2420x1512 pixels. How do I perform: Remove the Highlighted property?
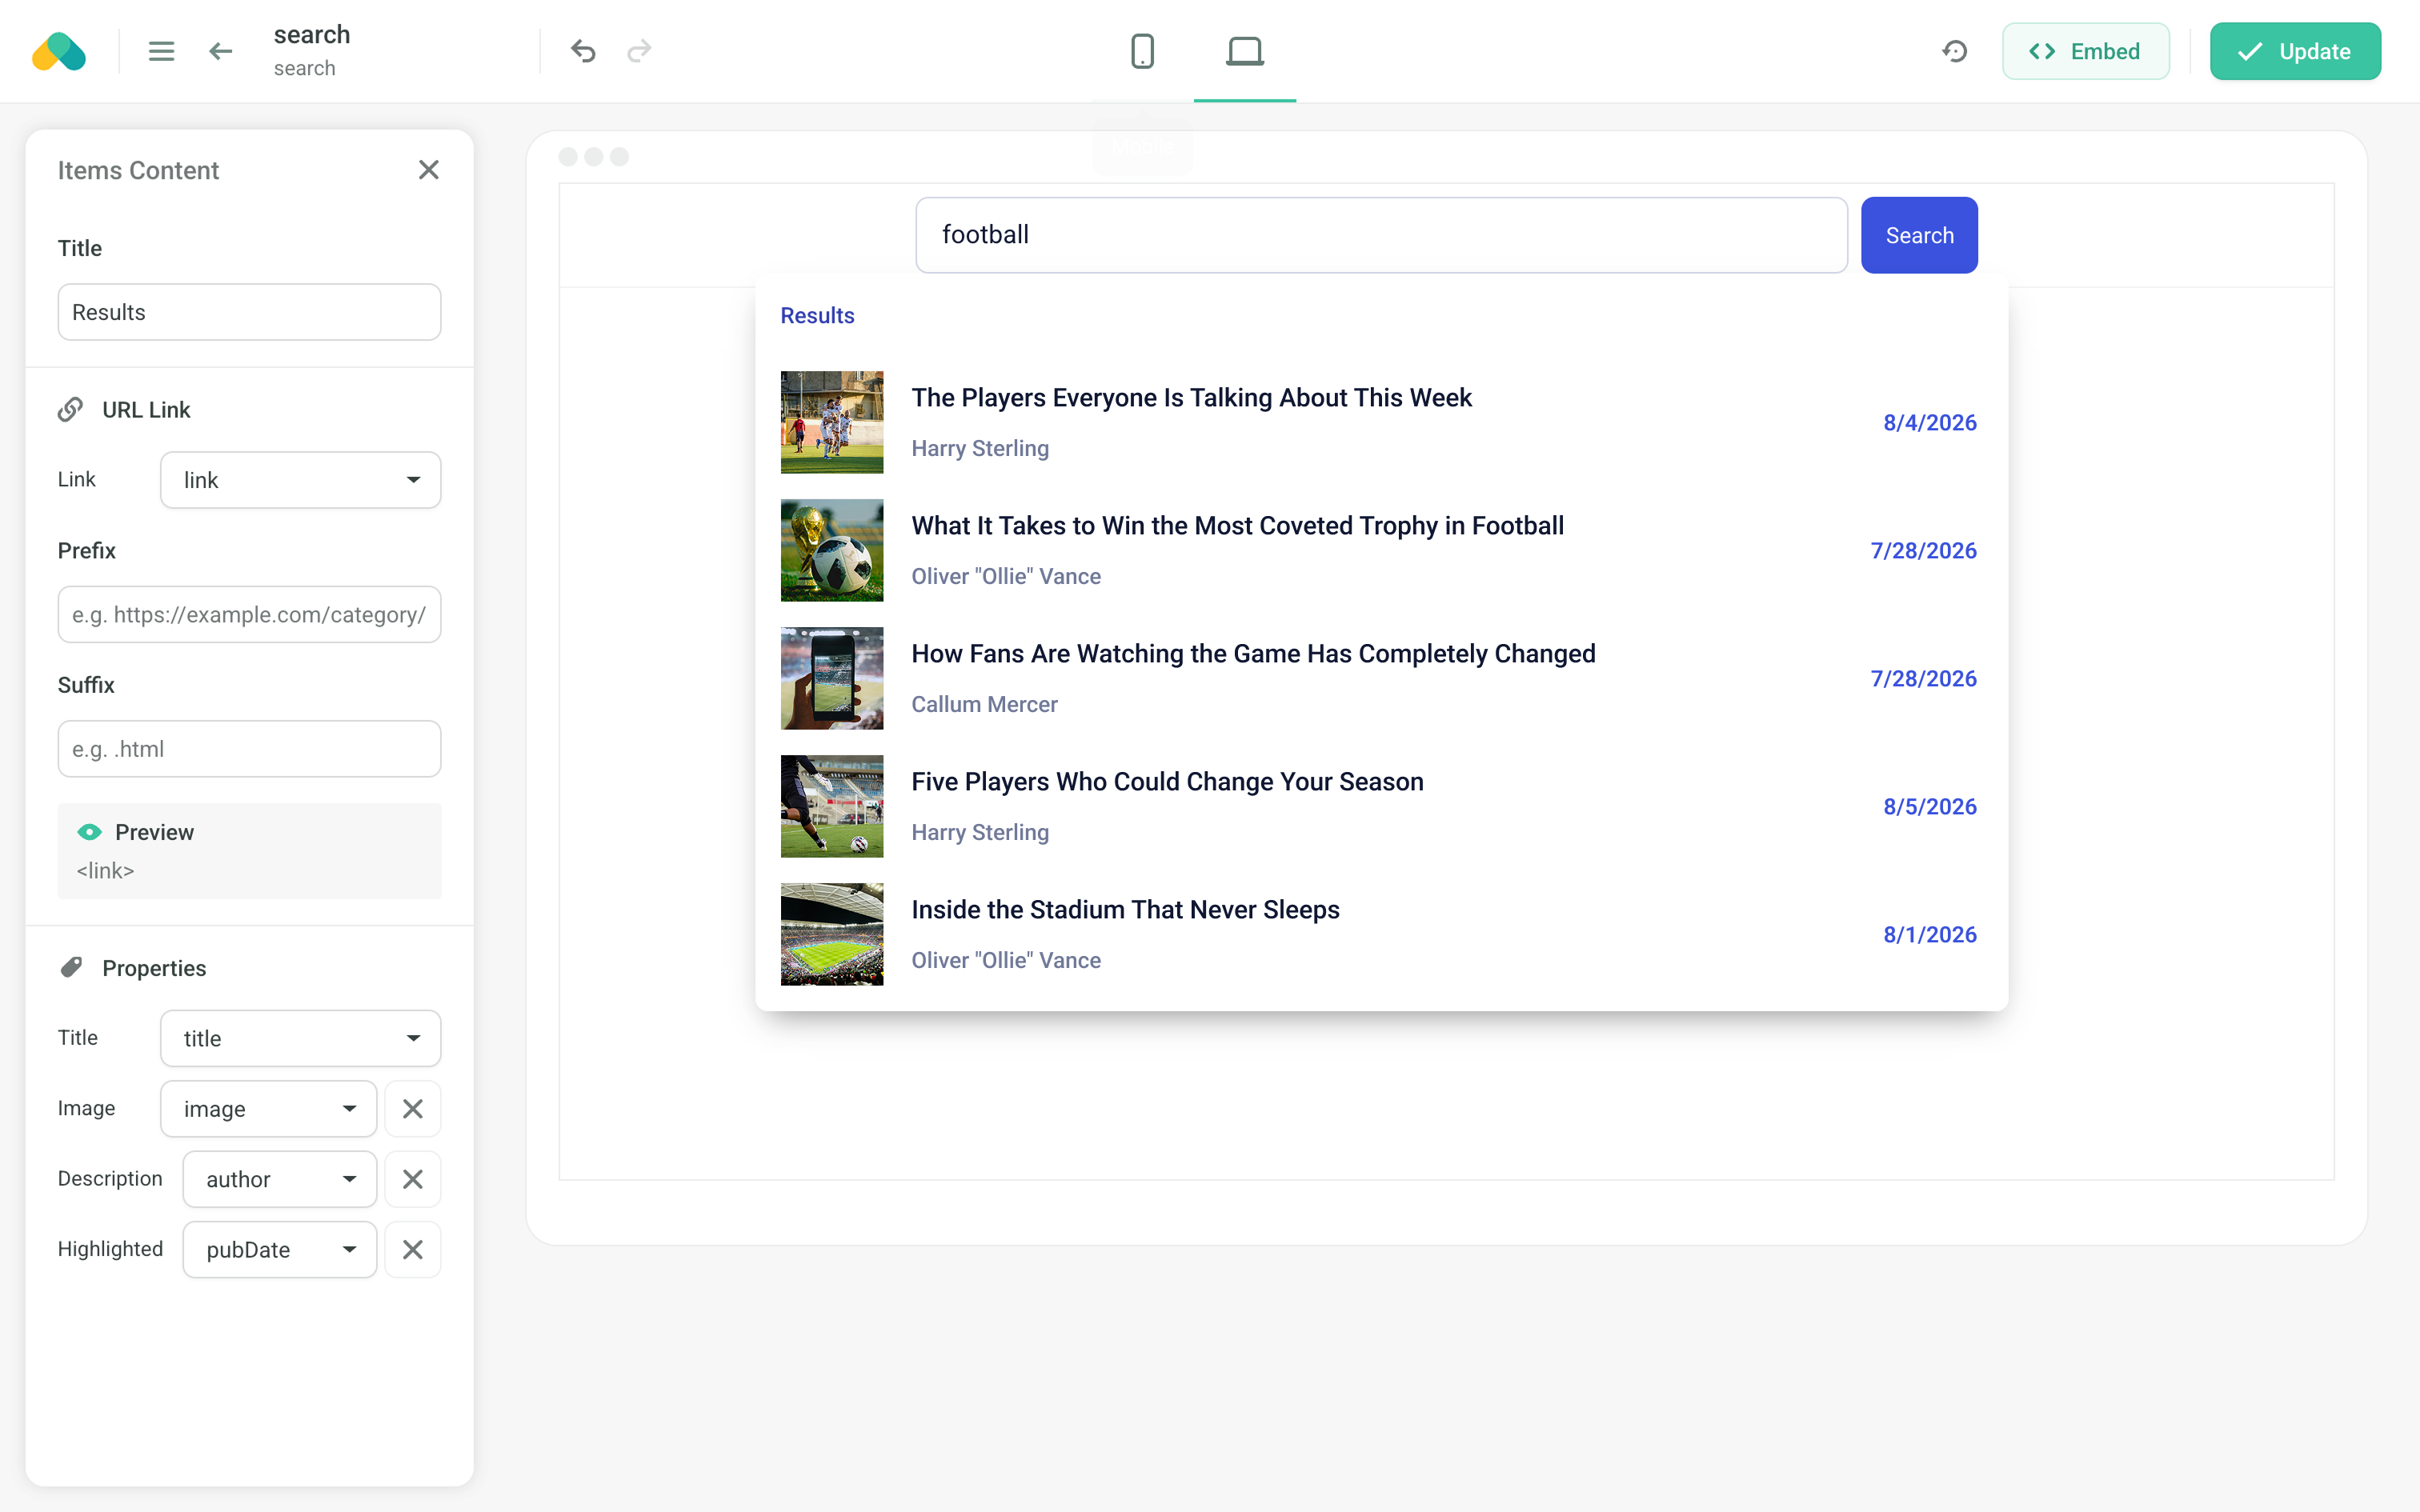(413, 1250)
